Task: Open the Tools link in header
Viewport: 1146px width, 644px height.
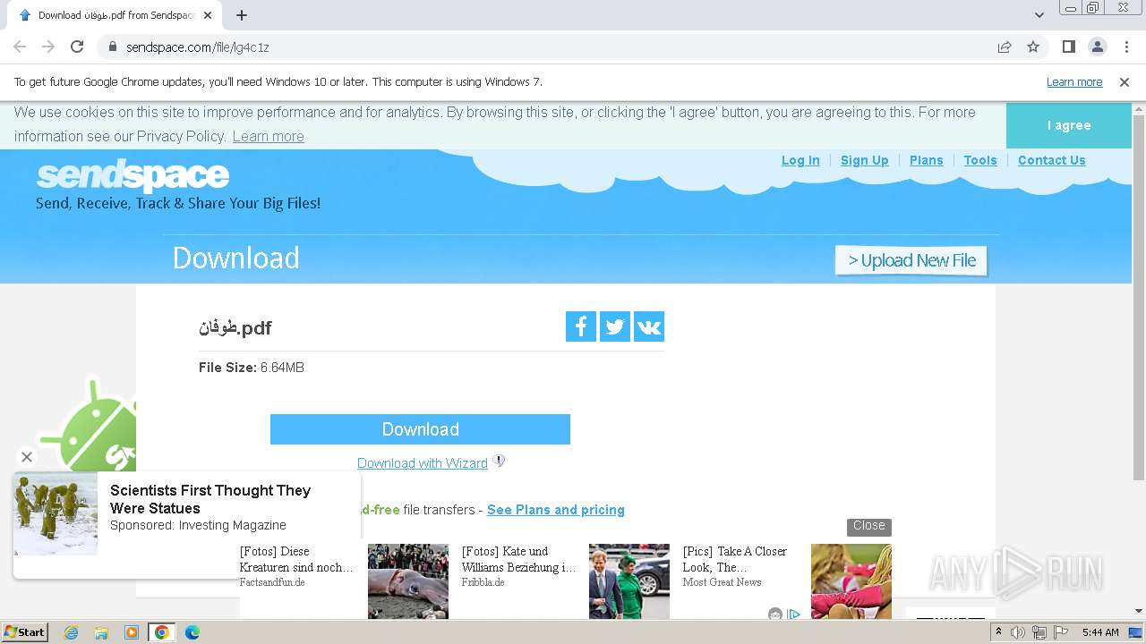Action: coord(980,160)
